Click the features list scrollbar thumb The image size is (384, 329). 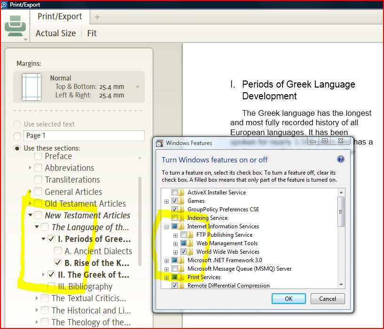[341, 212]
